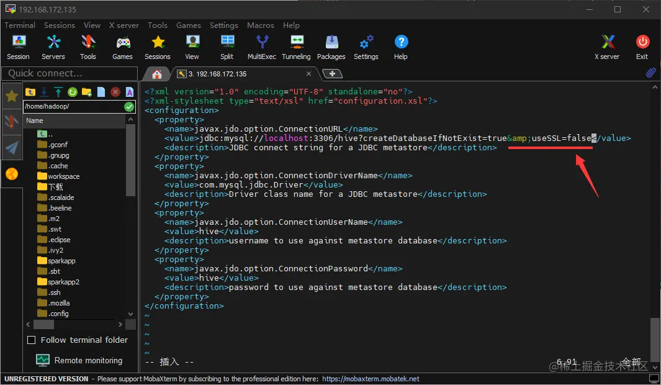Open the X server menu
661x385 pixels.
click(124, 25)
